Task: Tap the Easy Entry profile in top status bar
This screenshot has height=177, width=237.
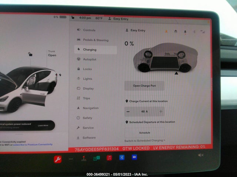Action: (118, 19)
